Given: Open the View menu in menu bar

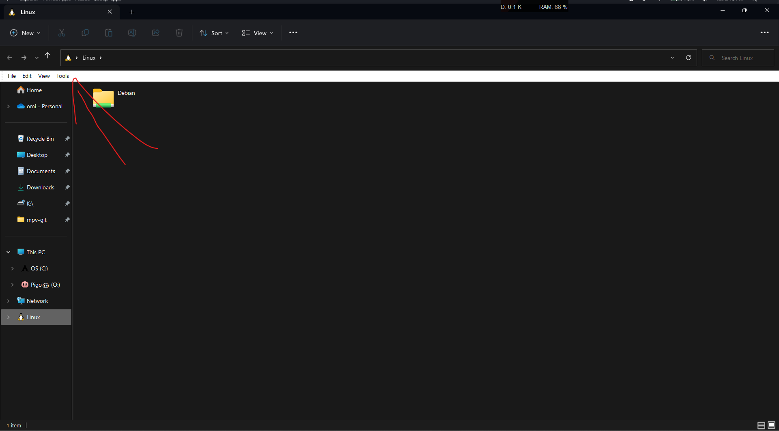Looking at the screenshot, I should click(x=44, y=76).
